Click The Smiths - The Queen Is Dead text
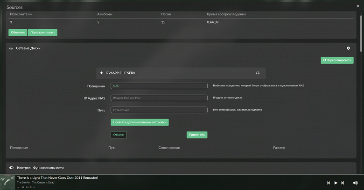Image resolution: width=364 pixels, height=190 pixels. point(35,183)
